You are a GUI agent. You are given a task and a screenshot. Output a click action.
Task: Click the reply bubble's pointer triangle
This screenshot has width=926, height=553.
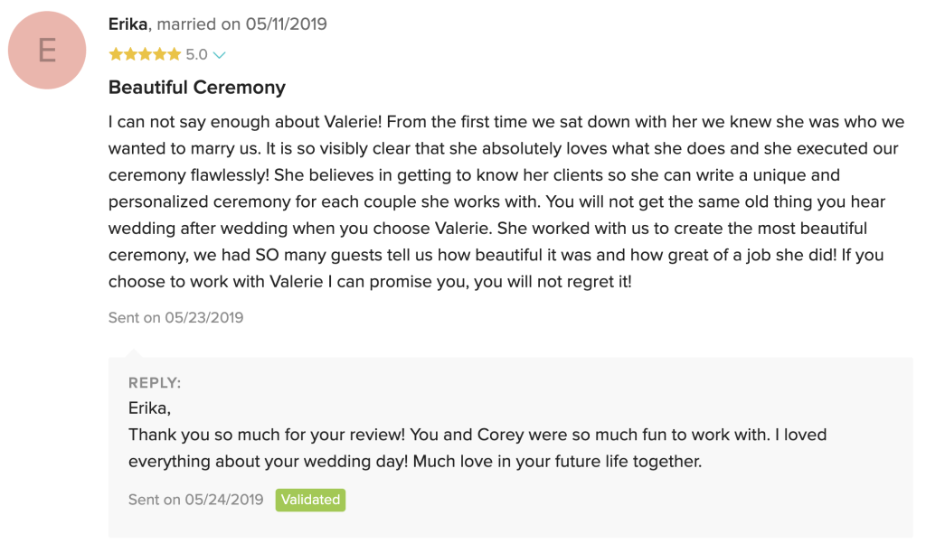134,351
